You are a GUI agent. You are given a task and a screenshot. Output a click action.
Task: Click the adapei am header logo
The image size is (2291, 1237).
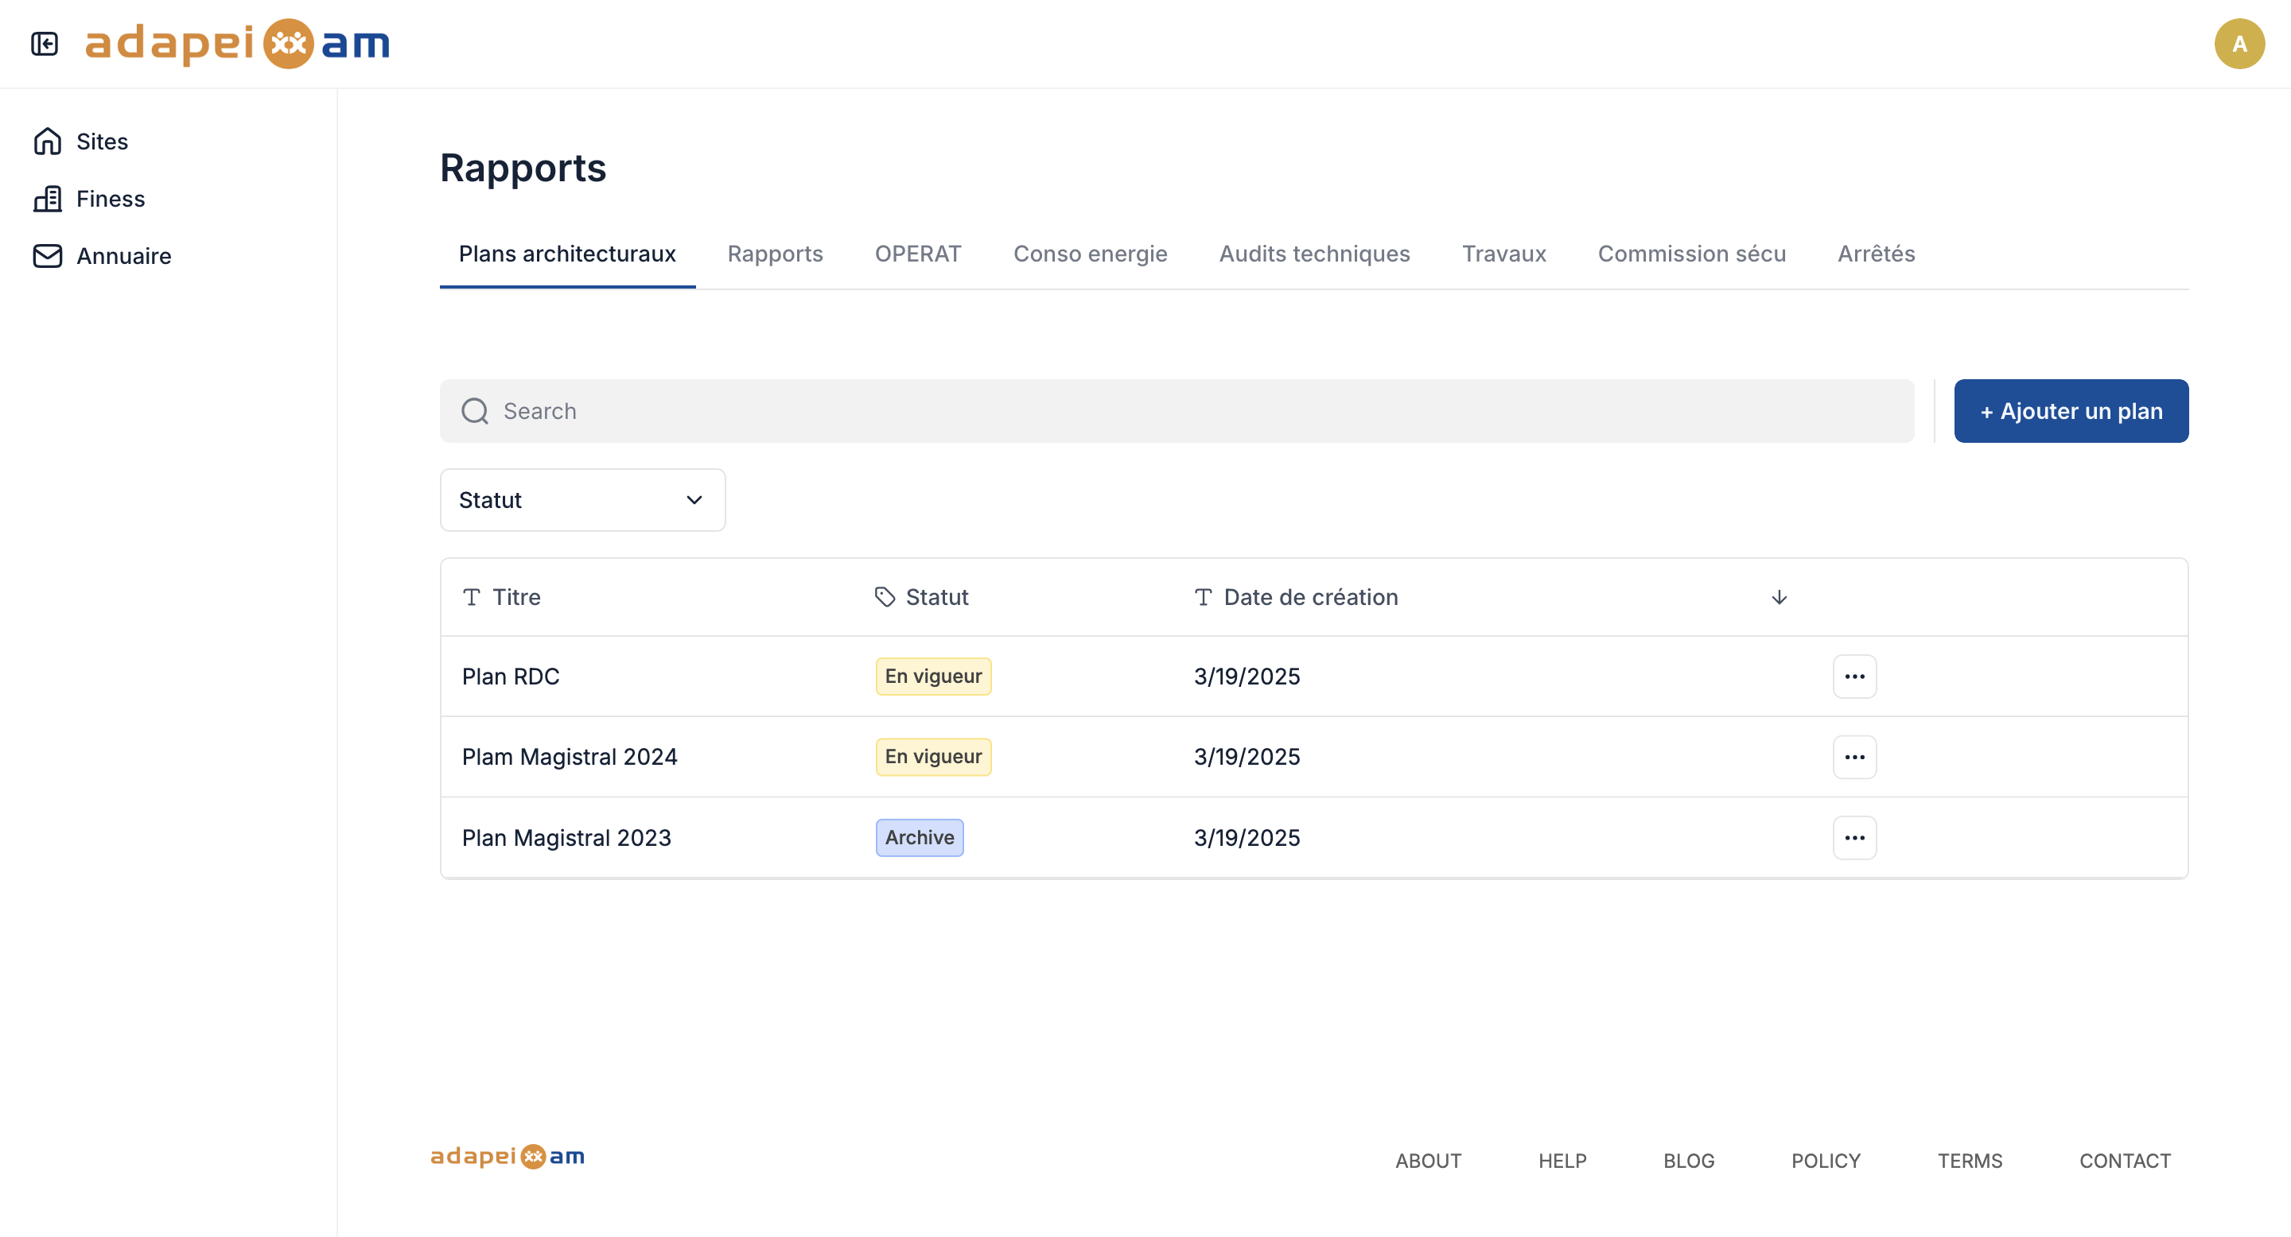click(238, 44)
